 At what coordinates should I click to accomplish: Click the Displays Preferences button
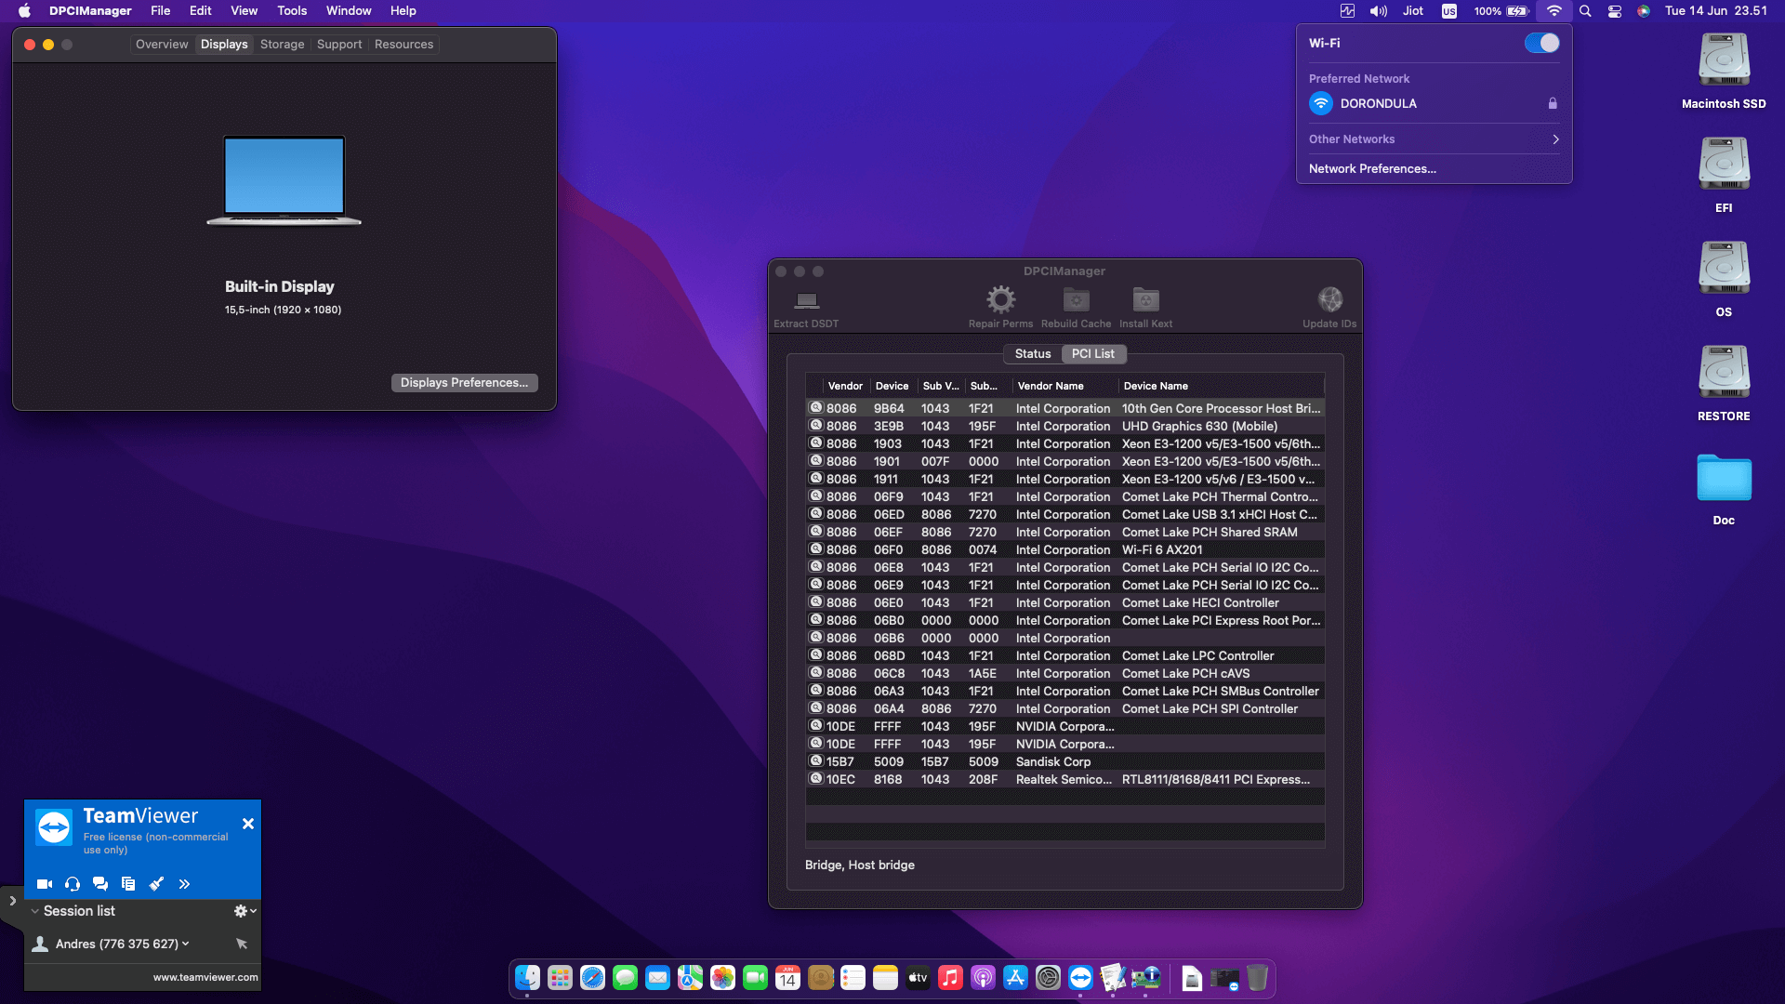point(464,382)
